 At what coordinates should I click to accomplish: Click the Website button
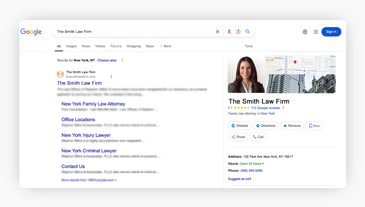coord(240,126)
